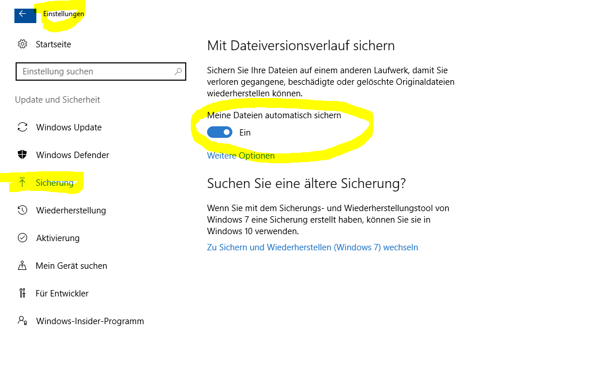Click the Aktivierung checkmark circle icon
The height and width of the screenshot is (372, 590).
(22, 238)
